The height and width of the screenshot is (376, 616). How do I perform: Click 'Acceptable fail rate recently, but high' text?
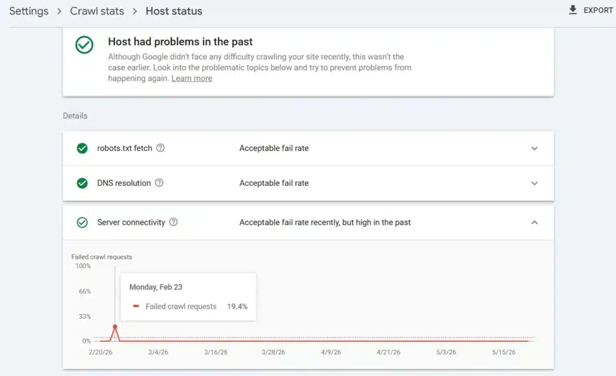(325, 223)
